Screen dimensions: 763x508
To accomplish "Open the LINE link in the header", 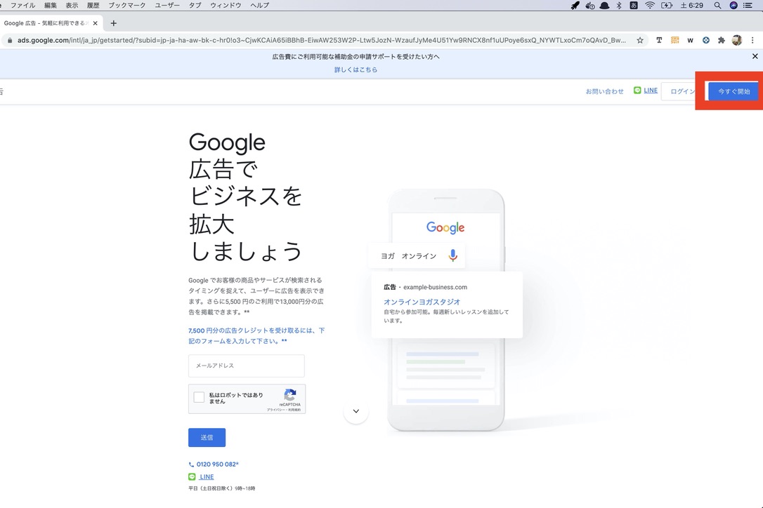I will pyautogui.click(x=651, y=91).
